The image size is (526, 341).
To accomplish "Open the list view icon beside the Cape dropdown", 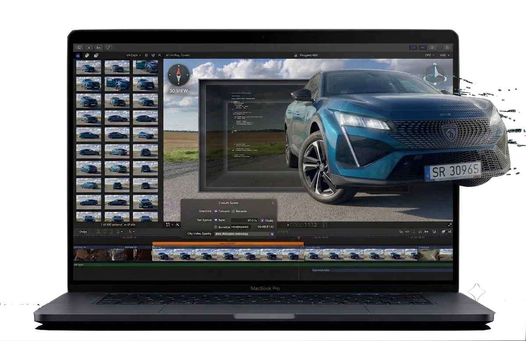I will click(x=146, y=56).
